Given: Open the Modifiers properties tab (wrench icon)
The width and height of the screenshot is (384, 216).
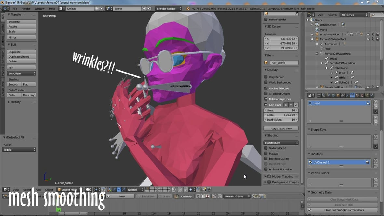Looking at the screenshot, I should 348,95.
